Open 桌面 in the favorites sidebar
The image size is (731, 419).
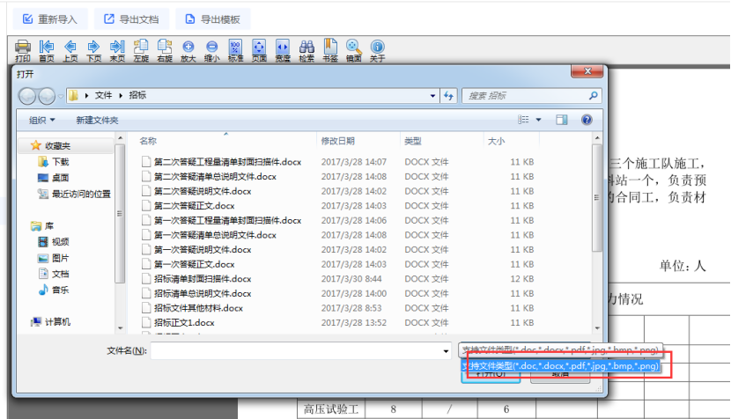[61, 178]
